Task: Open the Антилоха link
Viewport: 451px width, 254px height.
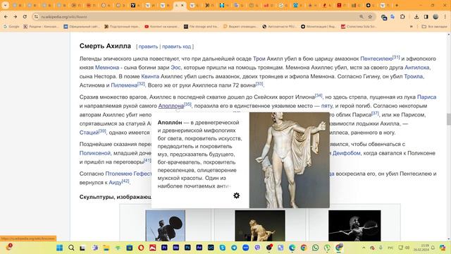Action: (416, 68)
